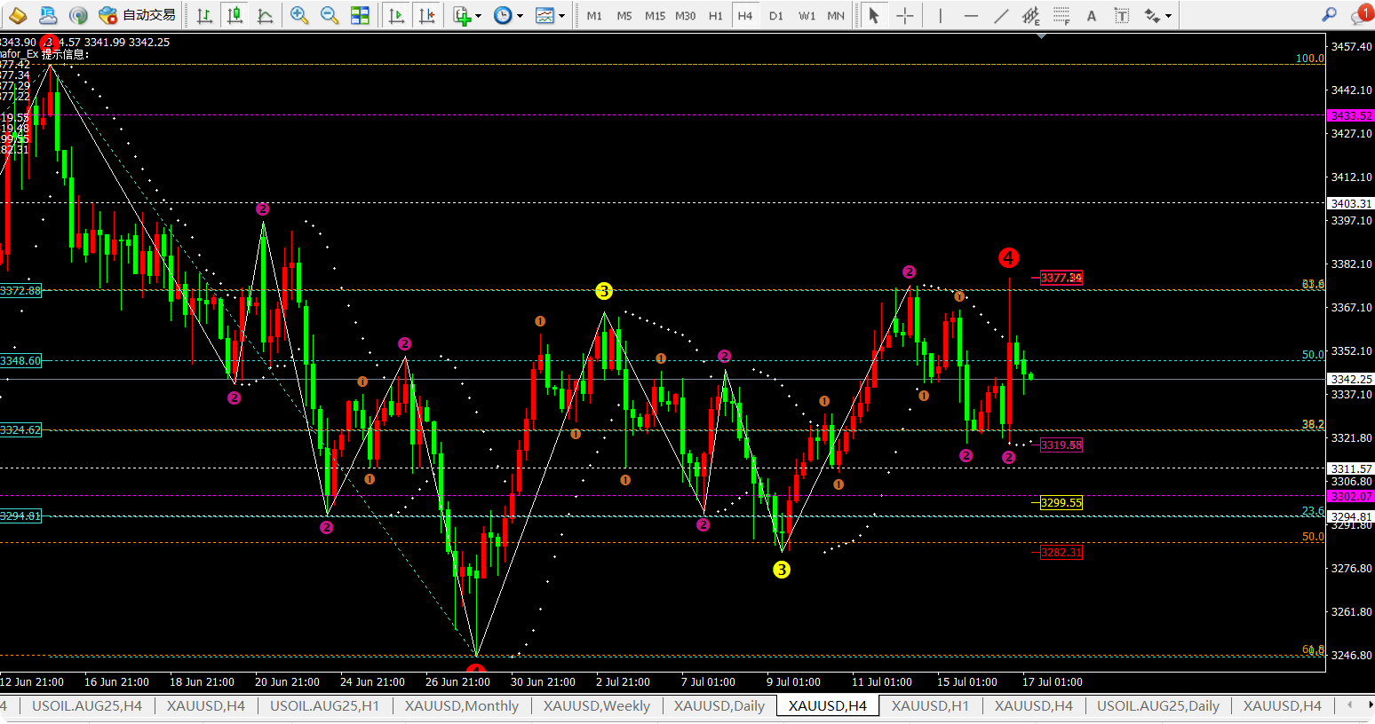The width and height of the screenshot is (1375, 724).
Task: Switch to USOIL.AUG25,Daily chart tab
Action: 1158,706
